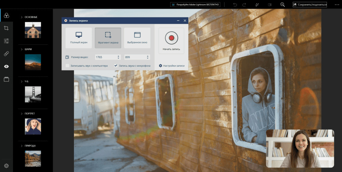Click the Redo arrow in top toolbar

pyautogui.click(x=244, y=4)
